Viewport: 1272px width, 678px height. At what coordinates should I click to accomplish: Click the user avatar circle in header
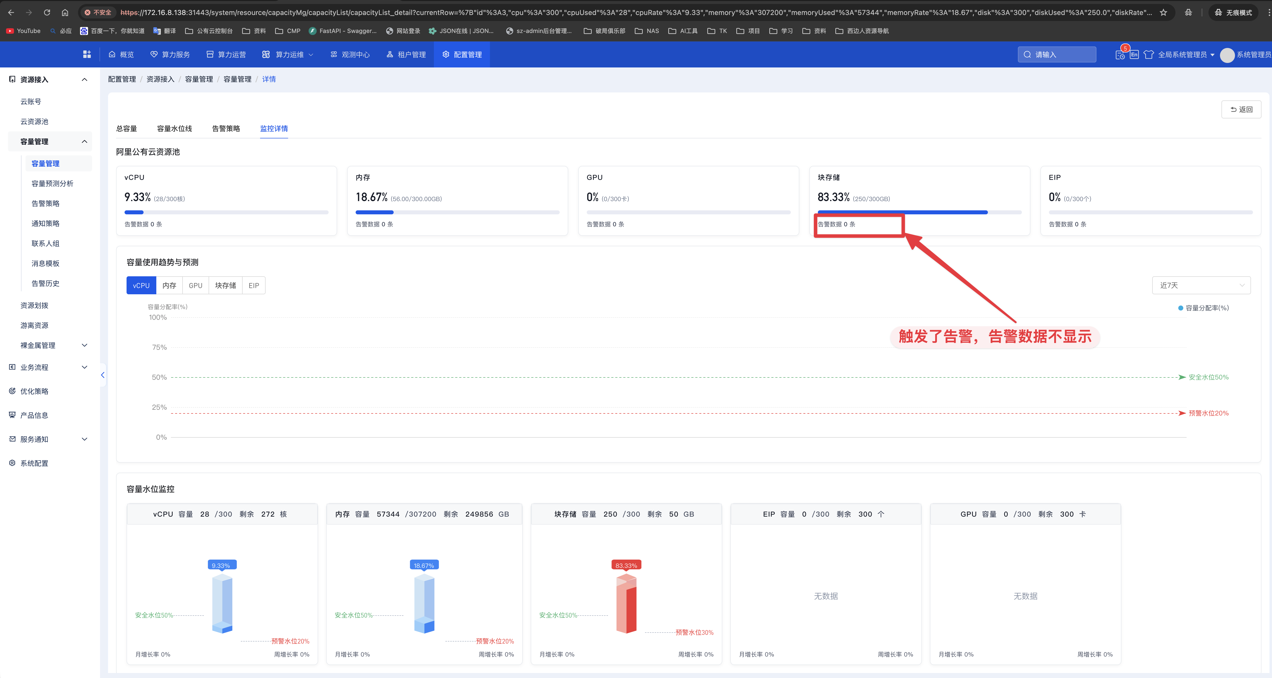click(x=1227, y=55)
